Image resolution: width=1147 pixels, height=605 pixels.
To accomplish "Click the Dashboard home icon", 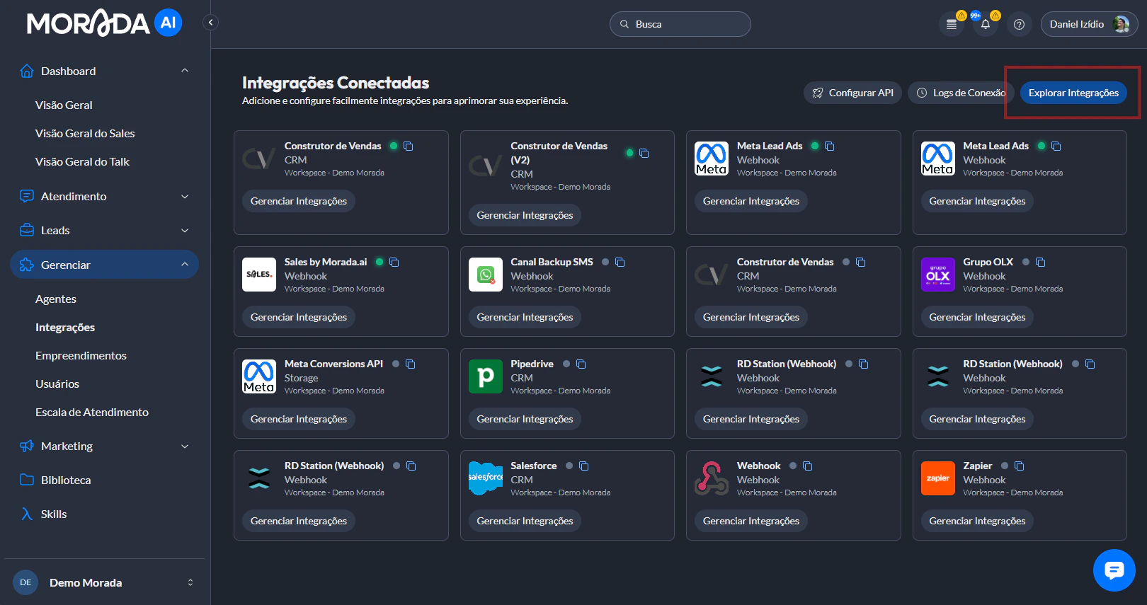I will [27, 71].
